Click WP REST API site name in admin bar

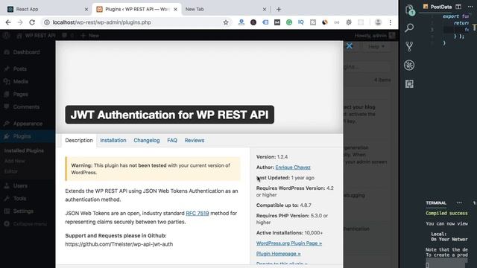(x=37, y=36)
